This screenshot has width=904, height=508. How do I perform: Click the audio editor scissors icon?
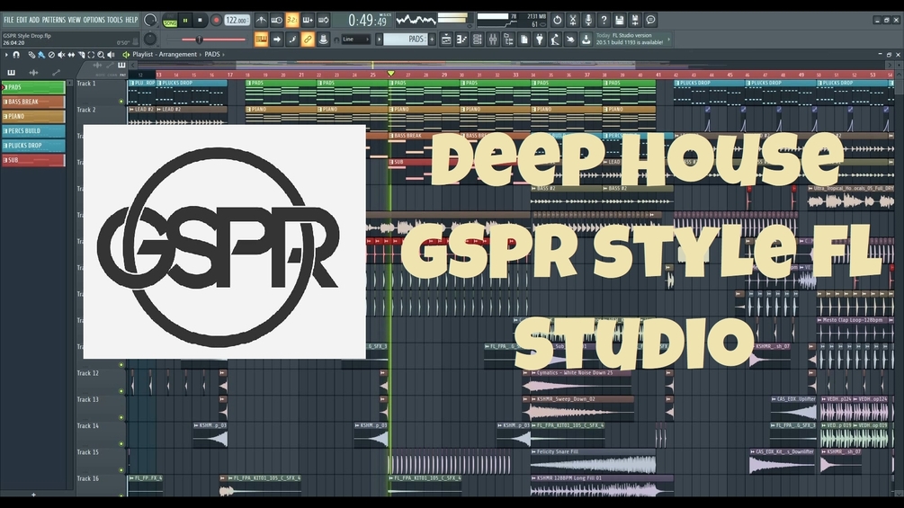pos(573,20)
